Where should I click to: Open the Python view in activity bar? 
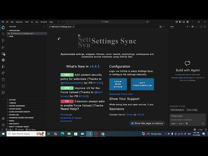click(x=3, y=60)
